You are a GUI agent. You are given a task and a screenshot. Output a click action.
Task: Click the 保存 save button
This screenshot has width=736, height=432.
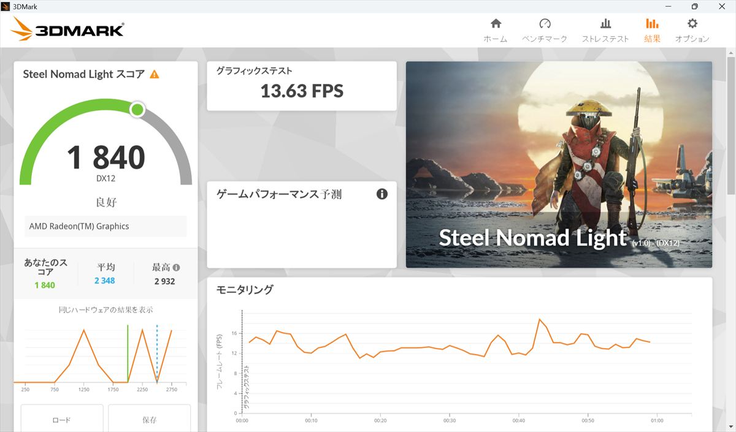click(x=149, y=419)
